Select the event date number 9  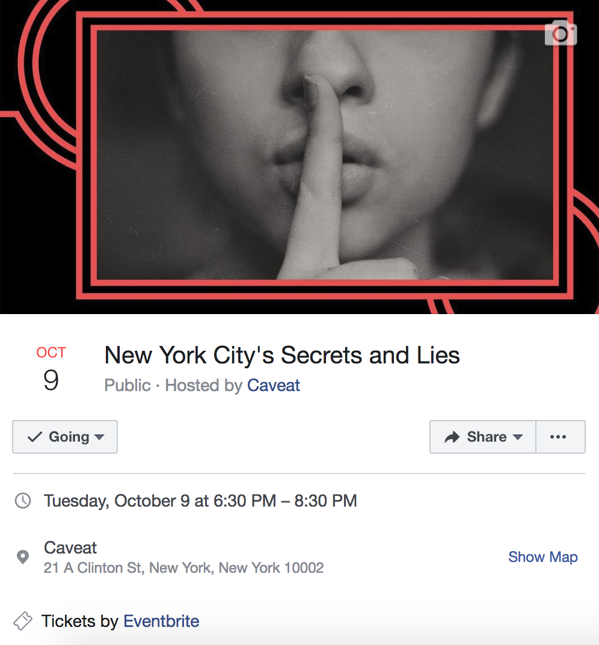coord(51,380)
